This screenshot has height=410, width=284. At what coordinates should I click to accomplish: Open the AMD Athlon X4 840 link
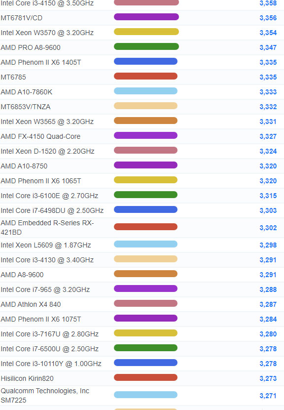tap(31, 304)
